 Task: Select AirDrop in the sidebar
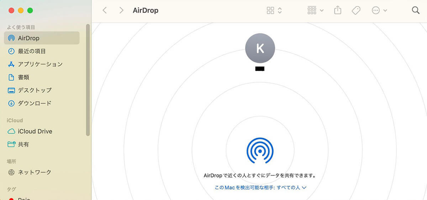coord(42,38)
